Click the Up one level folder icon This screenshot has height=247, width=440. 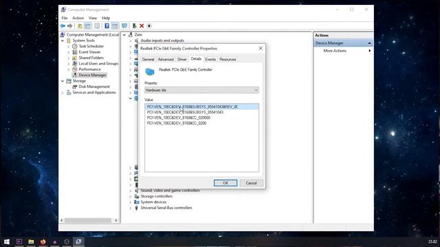pos(80,26)
